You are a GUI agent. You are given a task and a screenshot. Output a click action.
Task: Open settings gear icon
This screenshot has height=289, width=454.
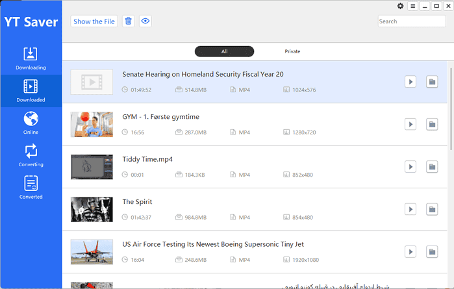click(401, 6)
